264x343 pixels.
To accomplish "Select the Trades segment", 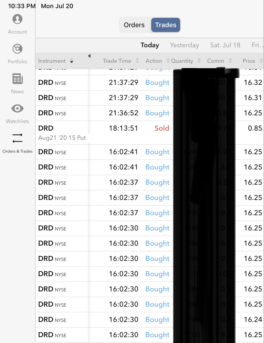I will click(166, 25).
